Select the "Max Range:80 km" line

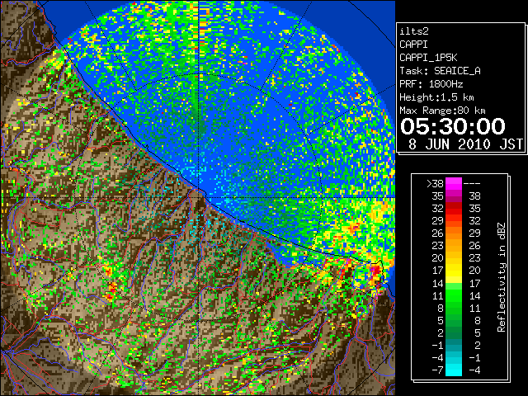coord(442,111)
